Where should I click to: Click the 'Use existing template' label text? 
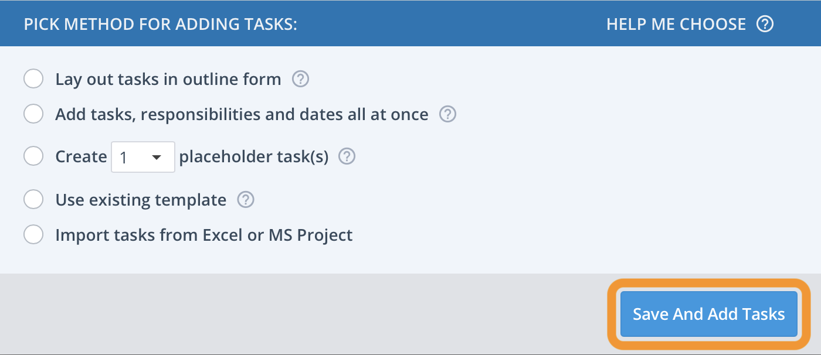(140, 199)
